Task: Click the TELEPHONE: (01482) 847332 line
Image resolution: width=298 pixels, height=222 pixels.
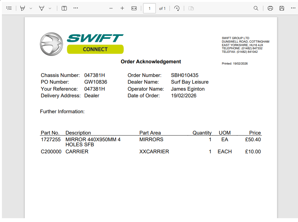Action: 242,48
